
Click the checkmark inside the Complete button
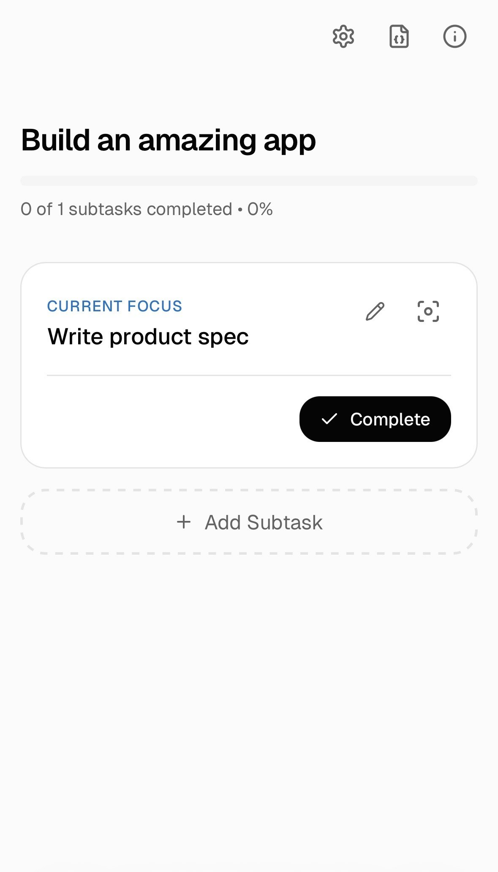coord(330,419)
